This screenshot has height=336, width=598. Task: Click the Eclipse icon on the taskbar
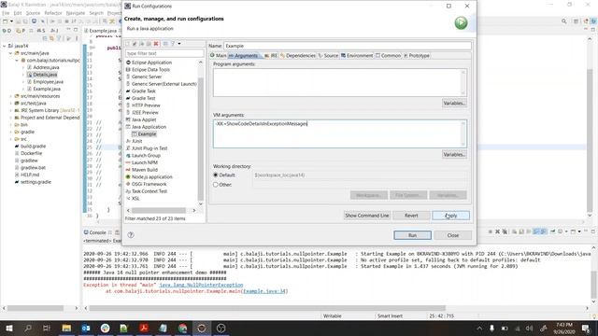coord(202,328)
